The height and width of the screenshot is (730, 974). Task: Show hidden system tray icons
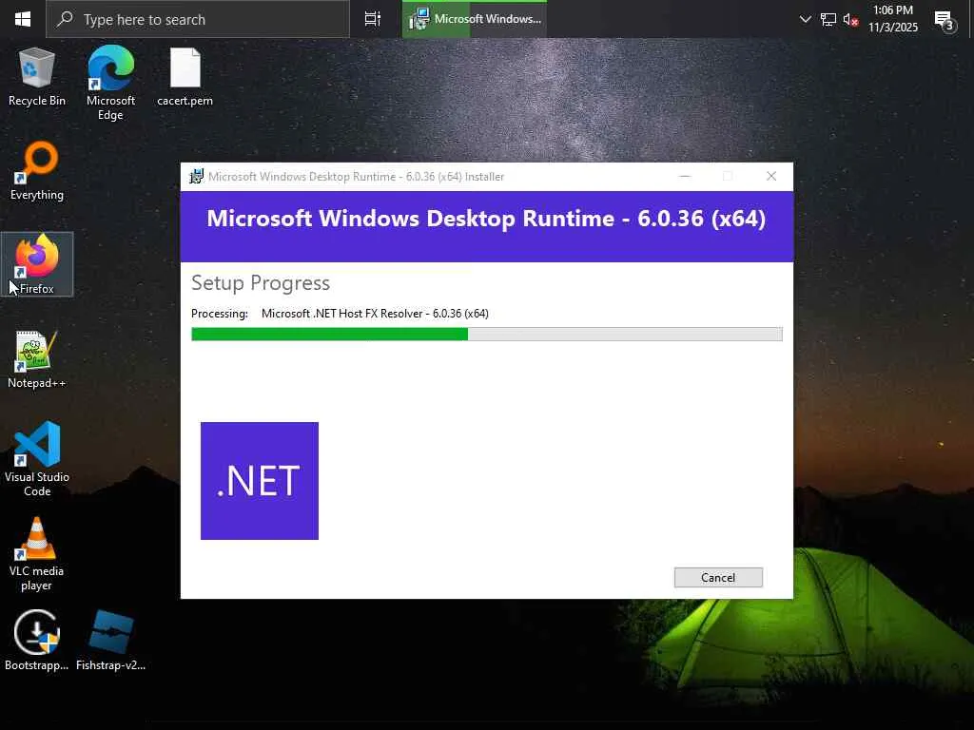pyautogui.click(x=805, y=19)
